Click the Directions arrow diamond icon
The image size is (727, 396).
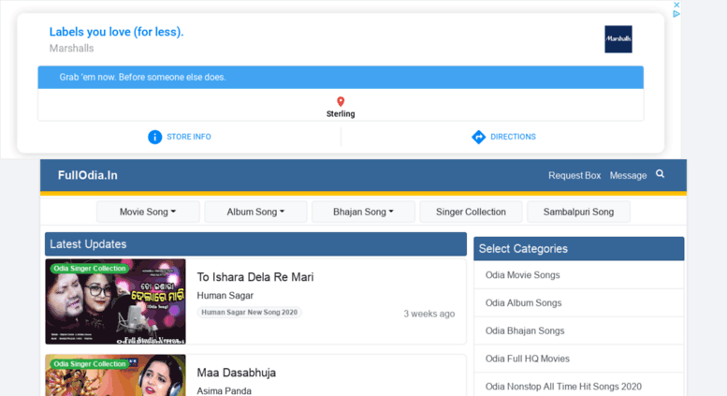click(x=478, y=137)
